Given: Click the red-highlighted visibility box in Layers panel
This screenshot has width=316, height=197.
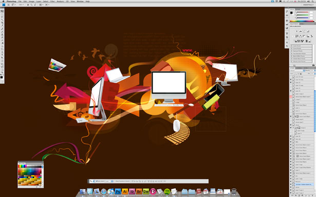Looking at the screenshot, I should pyautogui.click(x=291, y=96).
